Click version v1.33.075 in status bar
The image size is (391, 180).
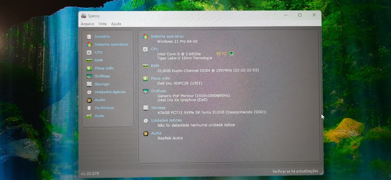pos(90,173)
